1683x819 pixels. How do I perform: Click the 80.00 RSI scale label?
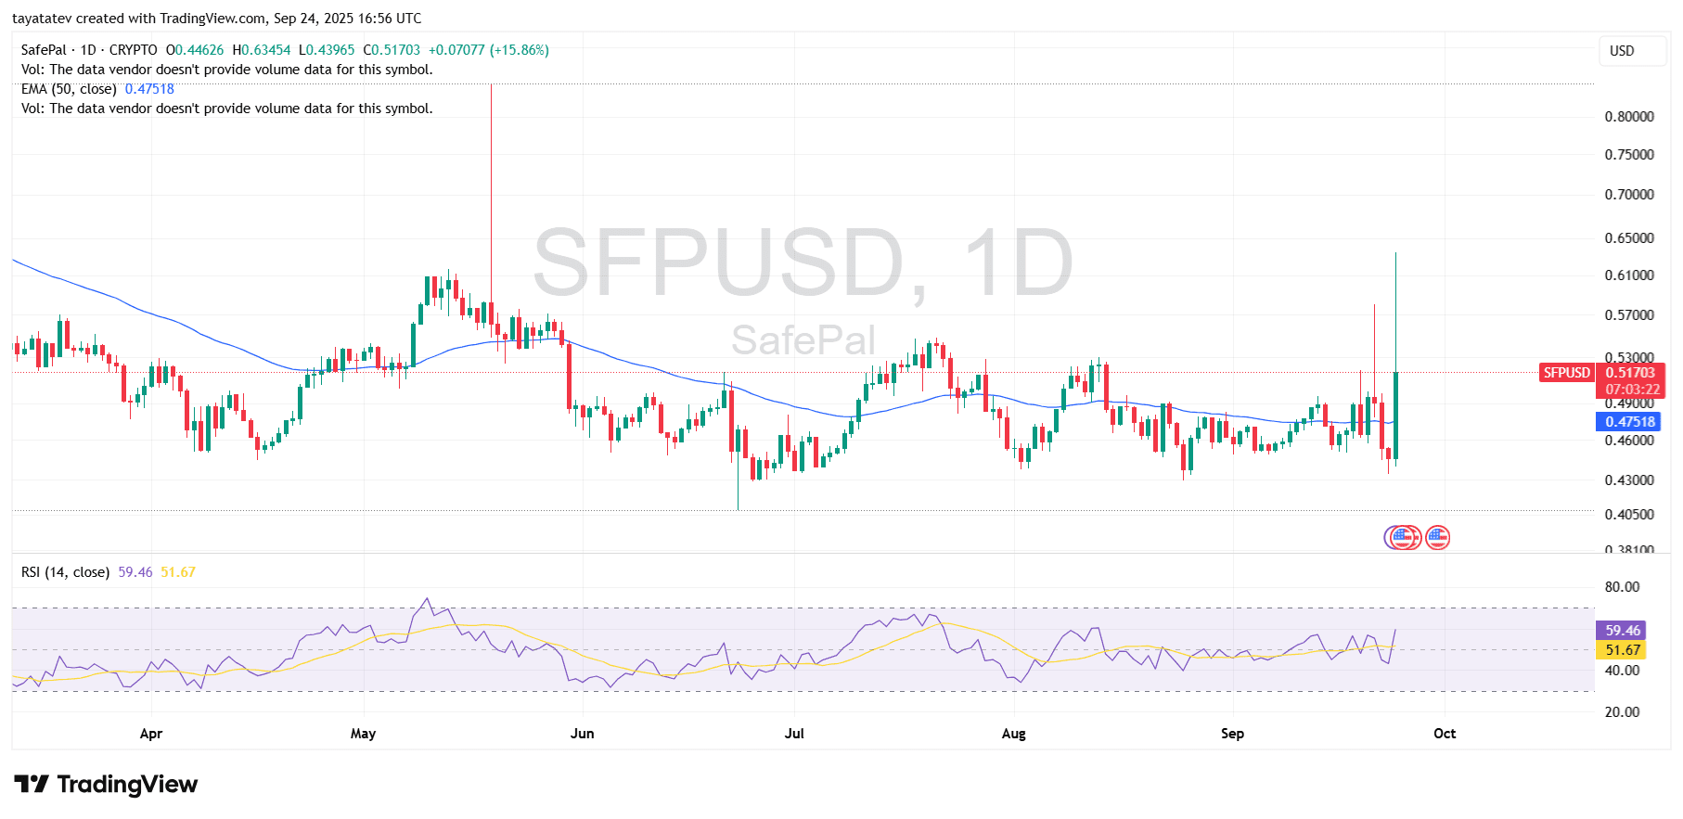click(x=1622, y=587)
